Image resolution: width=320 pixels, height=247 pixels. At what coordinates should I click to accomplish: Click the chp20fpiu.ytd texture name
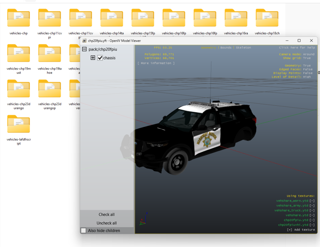pos(296,220)
